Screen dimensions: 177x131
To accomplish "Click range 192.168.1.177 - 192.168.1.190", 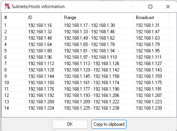I will [x=92, y=89].
